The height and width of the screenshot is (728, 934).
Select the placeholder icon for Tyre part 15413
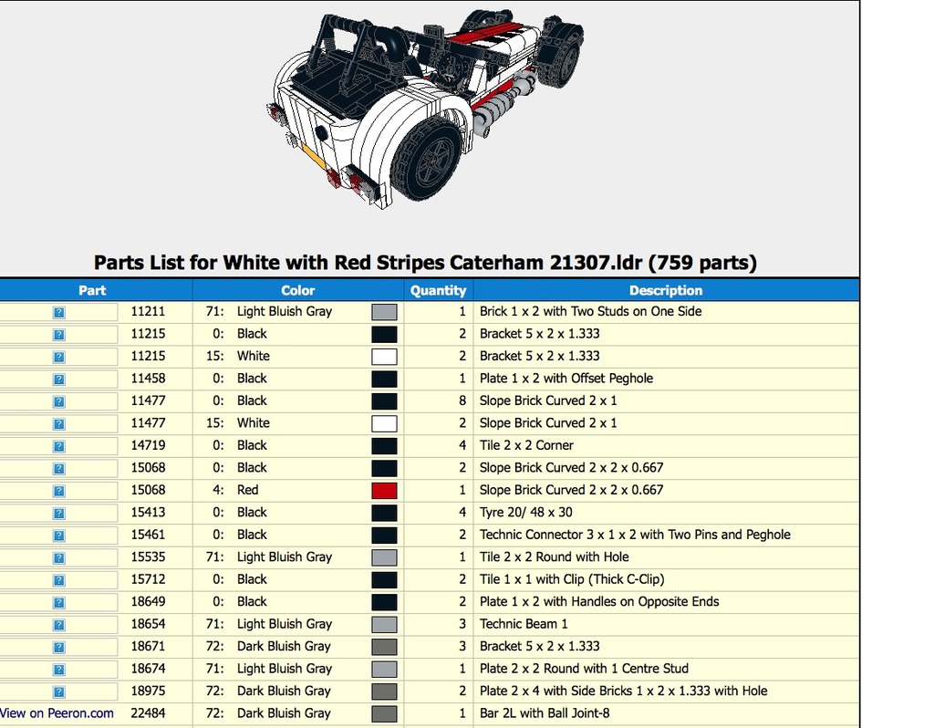point(59,514)
